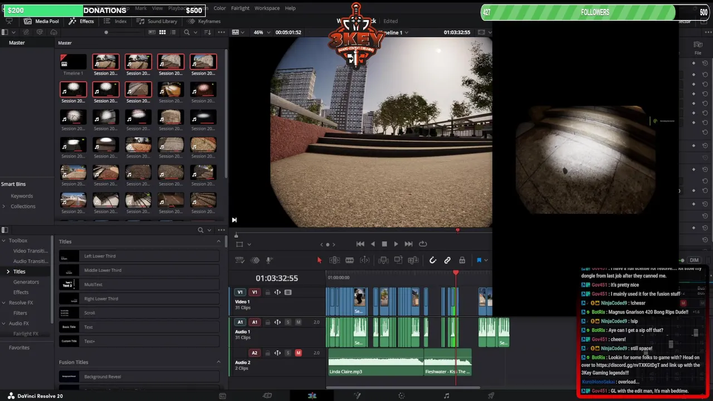Lock the Video 1 track
Image resolution: width=713 pixels, height=401 pixels.
coord(267,292)
